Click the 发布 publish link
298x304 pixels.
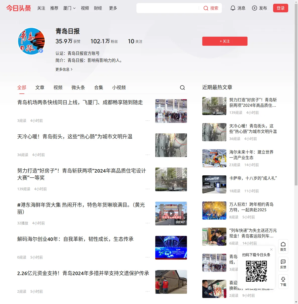click(263, 8)
